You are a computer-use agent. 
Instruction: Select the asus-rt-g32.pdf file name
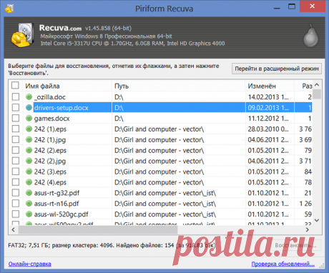(57, 193)
